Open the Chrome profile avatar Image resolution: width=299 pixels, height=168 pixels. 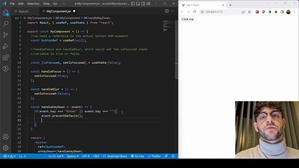[x=288, y=12]
